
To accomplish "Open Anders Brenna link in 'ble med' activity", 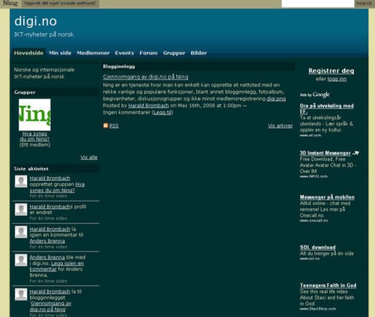I will pyautogui.click(x=47, y=258).
